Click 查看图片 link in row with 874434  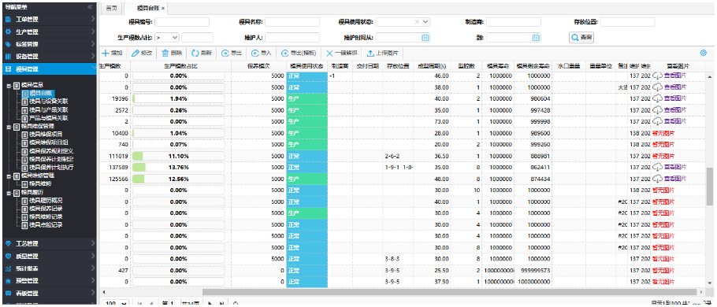pyautogui.click(x=675, y=179)
